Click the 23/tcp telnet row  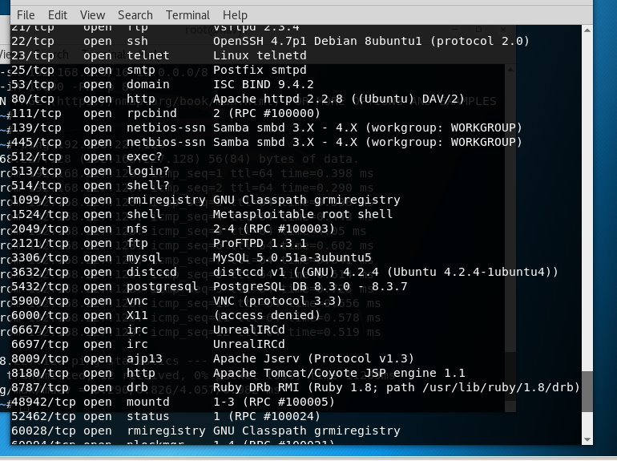[x=159, y=55]
